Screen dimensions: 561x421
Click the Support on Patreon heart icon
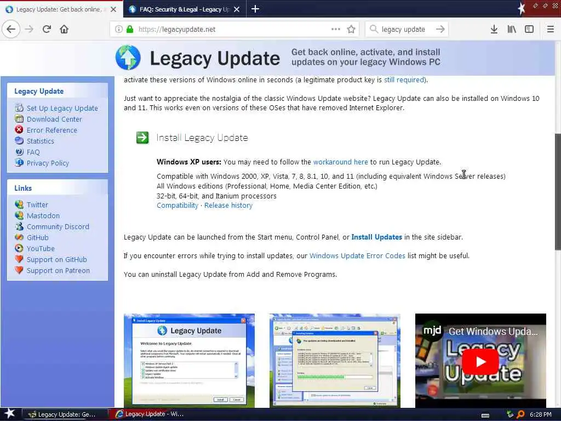point(19,270)
